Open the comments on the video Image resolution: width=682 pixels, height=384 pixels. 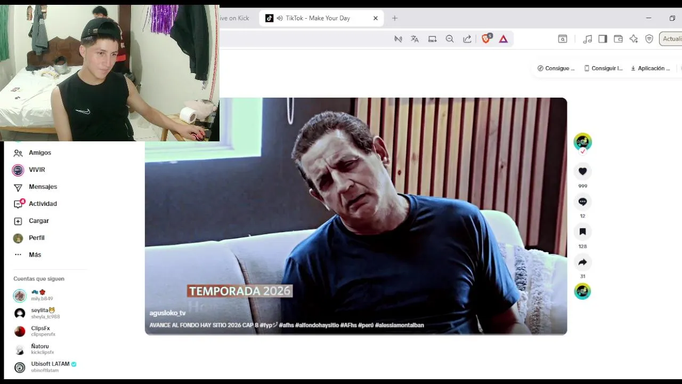point(582,202)
